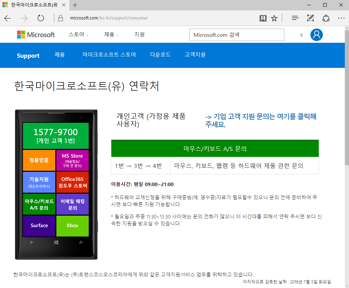Click the green 마우스/키보드 A/S 문의 table header

(x=215, y=149)
